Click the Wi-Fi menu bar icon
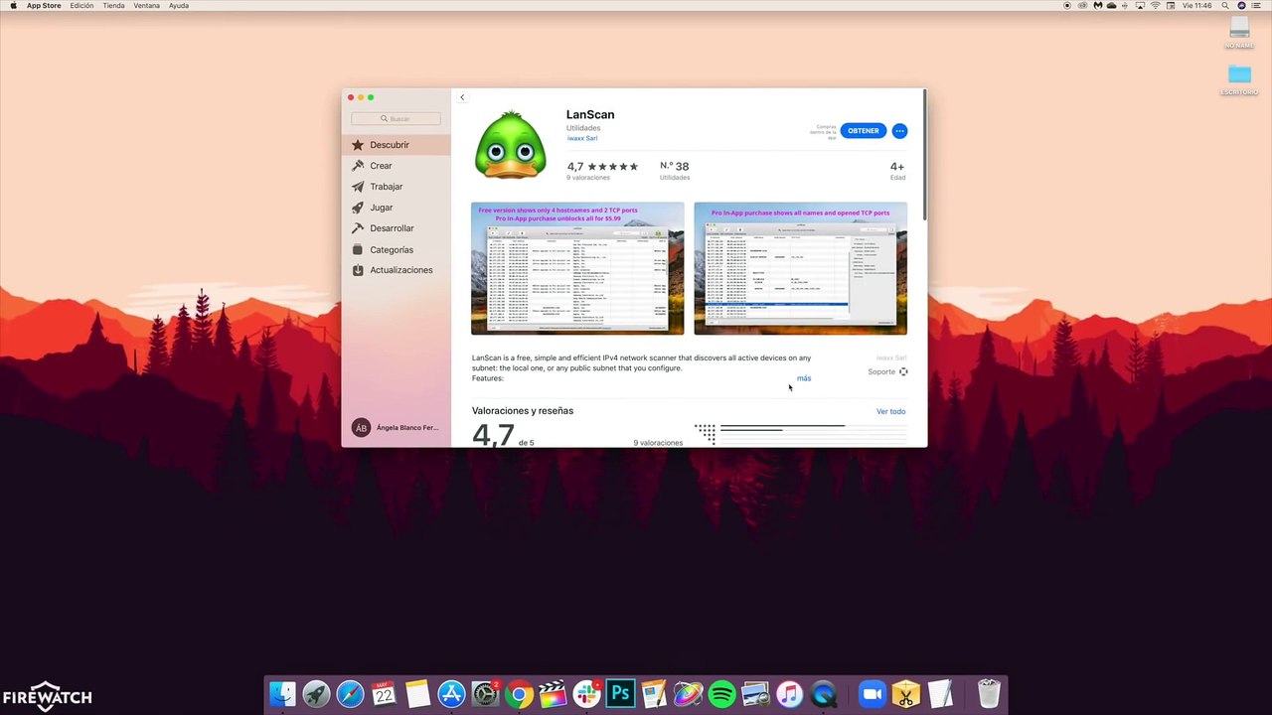 point(1155,5)
